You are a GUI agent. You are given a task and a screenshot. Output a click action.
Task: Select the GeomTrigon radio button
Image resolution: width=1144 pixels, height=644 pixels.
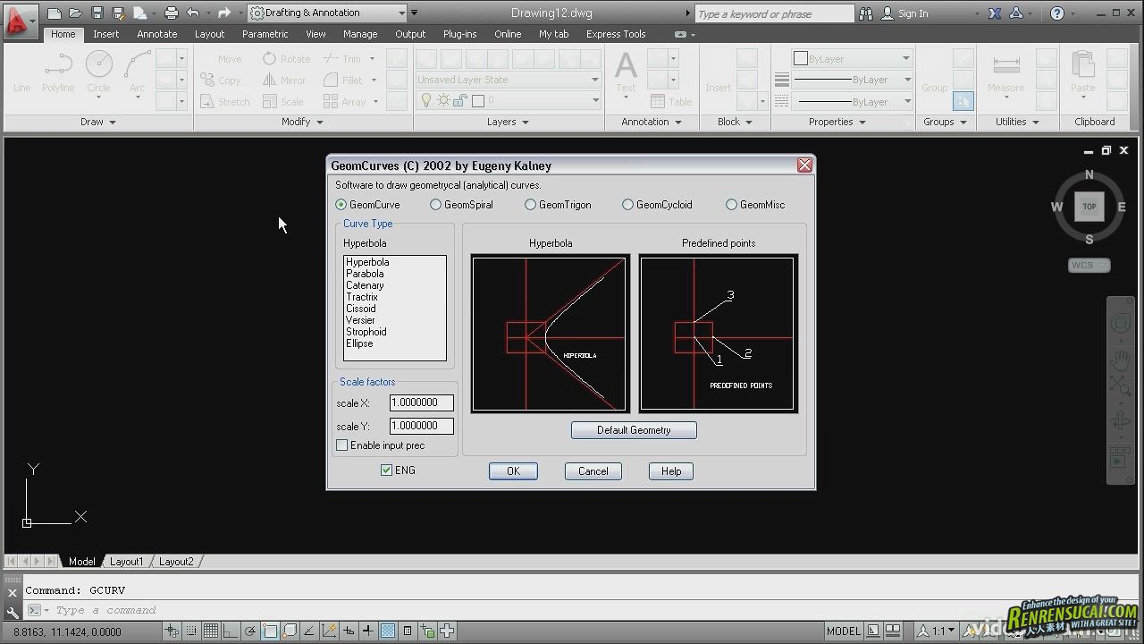click(530, 205)
